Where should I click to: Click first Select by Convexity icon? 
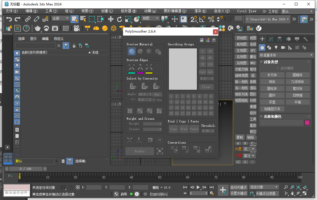[x=133, y=86]
